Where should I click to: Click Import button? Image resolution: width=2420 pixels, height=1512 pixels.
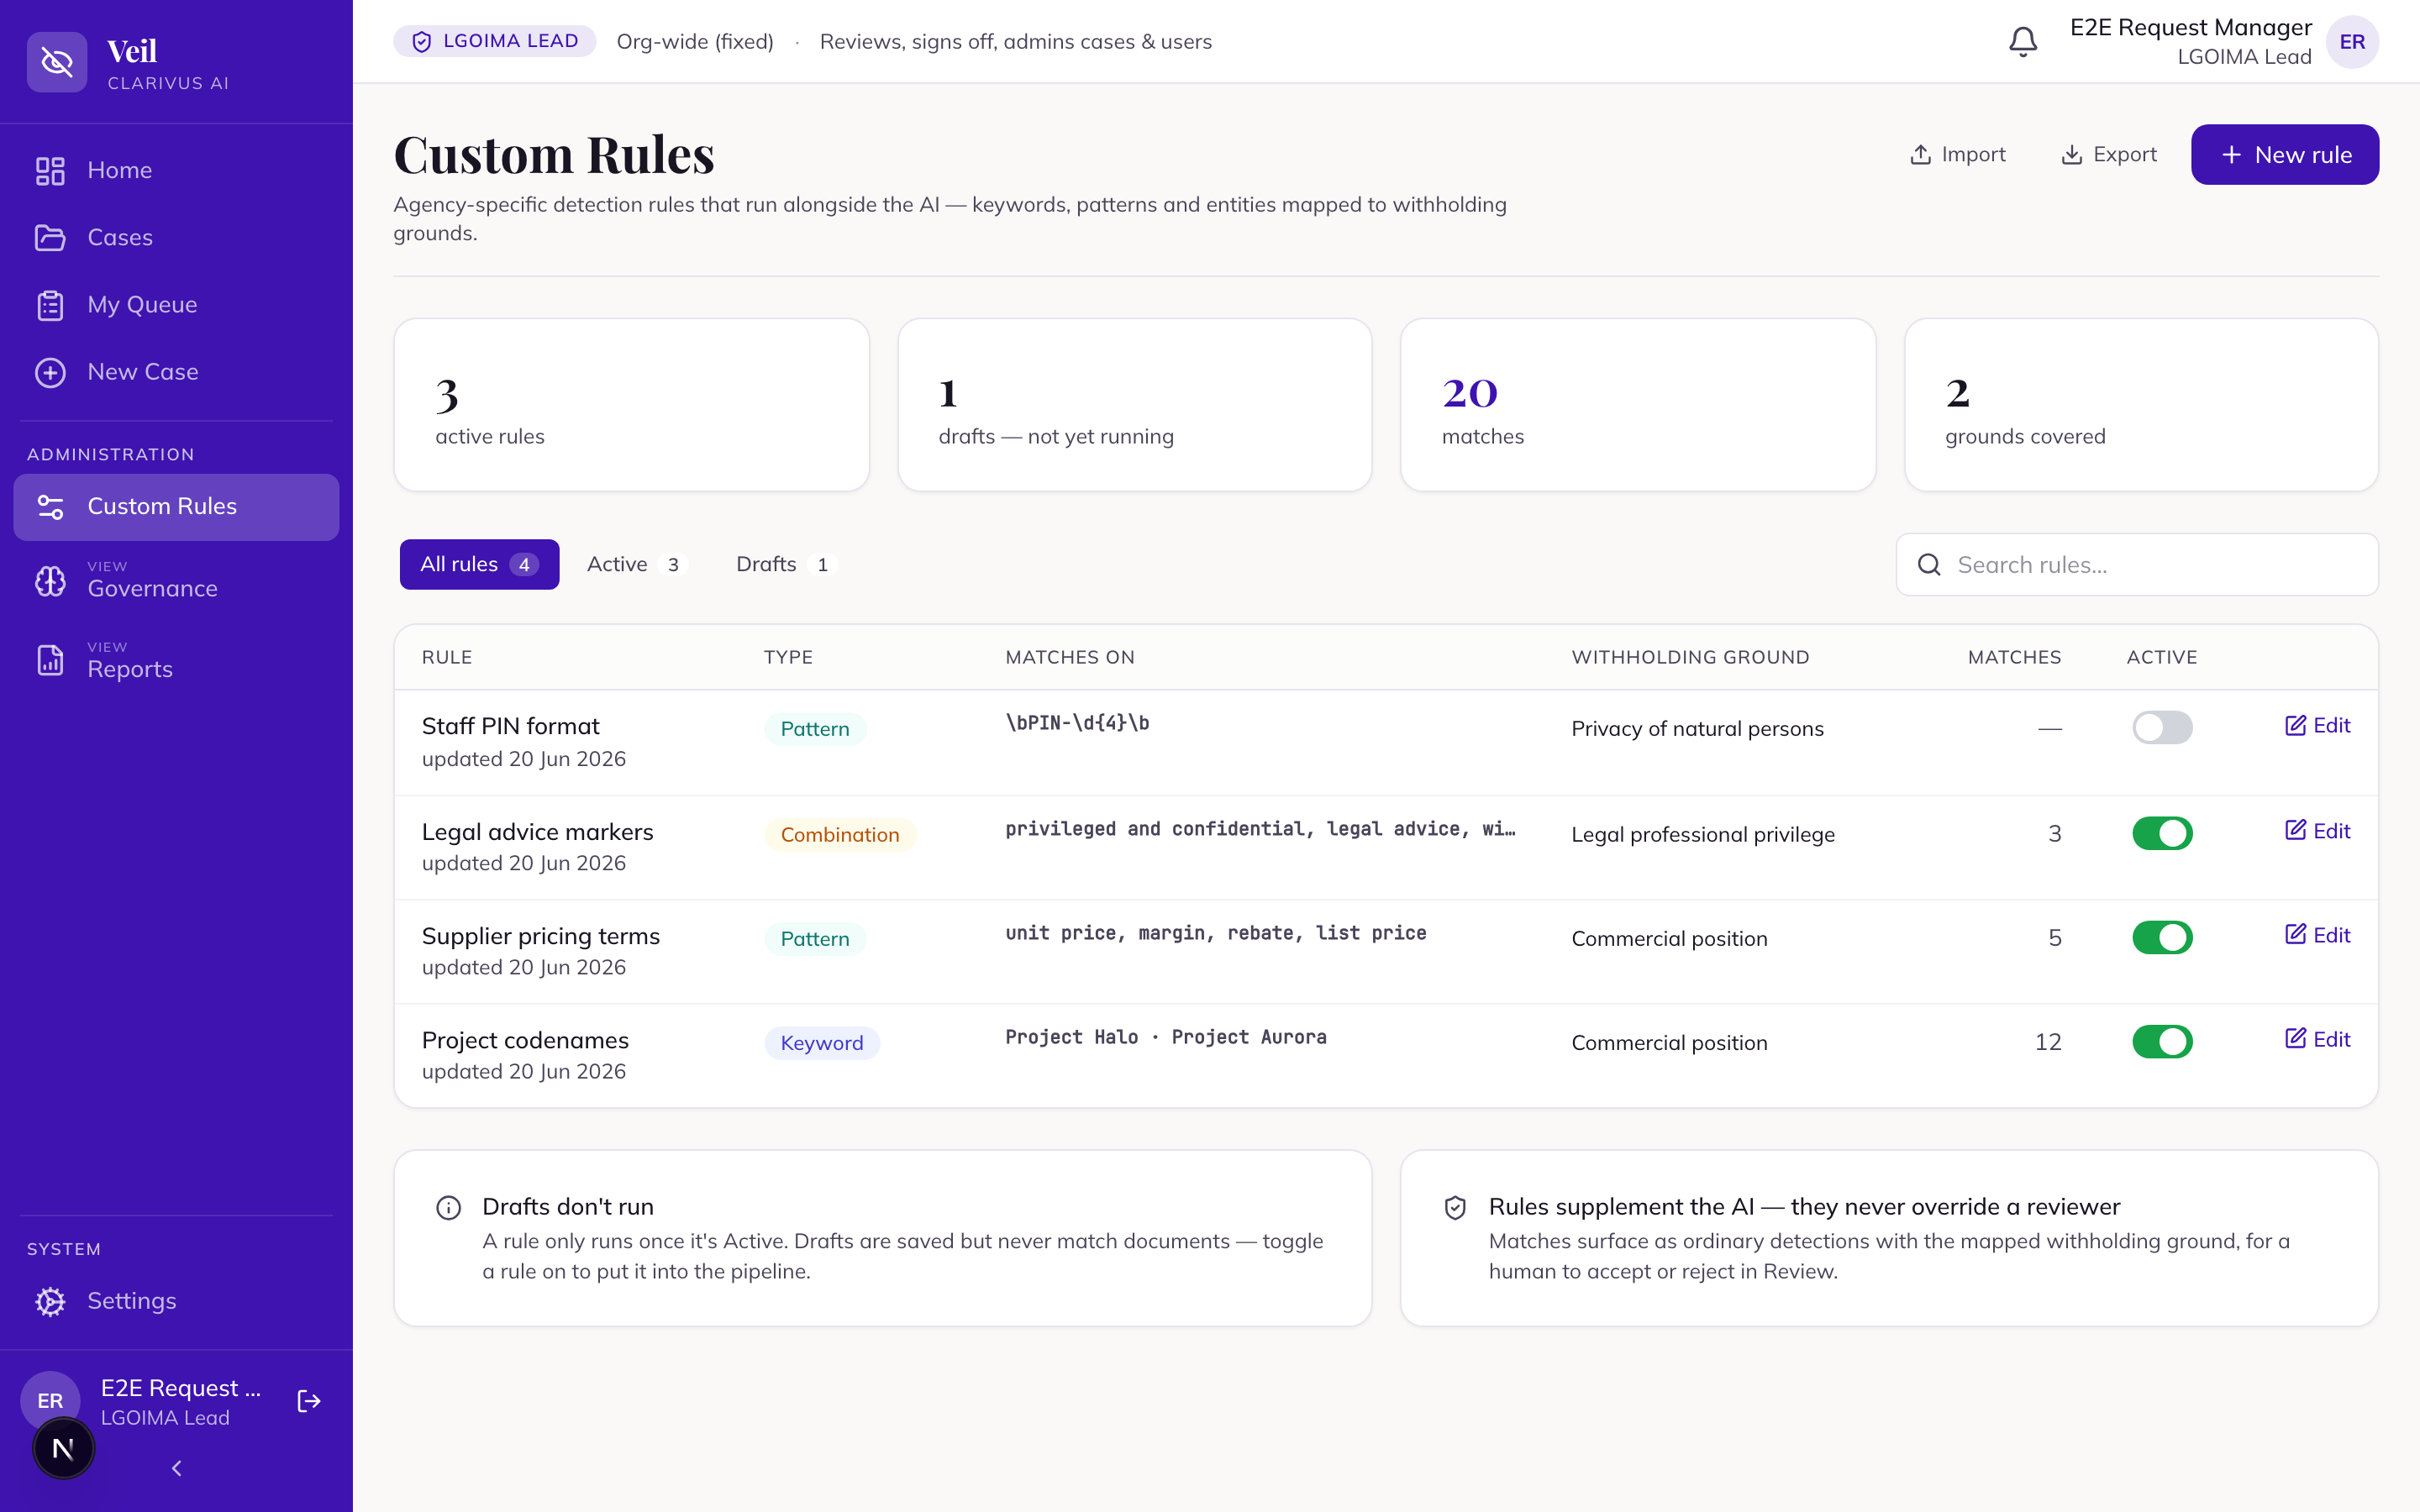(x=1957, y=155)
